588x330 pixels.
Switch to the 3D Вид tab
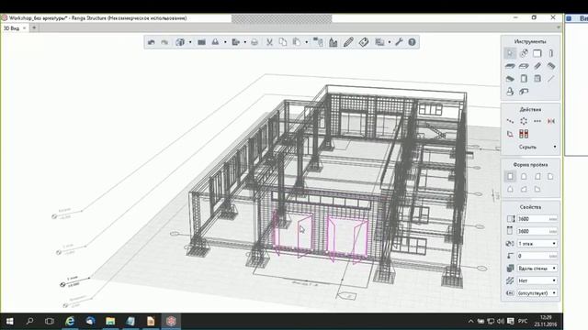coord(12,28)
